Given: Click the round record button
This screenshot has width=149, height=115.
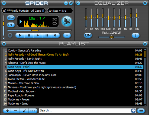Looking at the screenshot, I should coord(10,35).
